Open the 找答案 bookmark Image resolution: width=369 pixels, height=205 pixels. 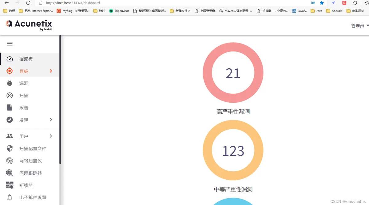pos(272,11)
